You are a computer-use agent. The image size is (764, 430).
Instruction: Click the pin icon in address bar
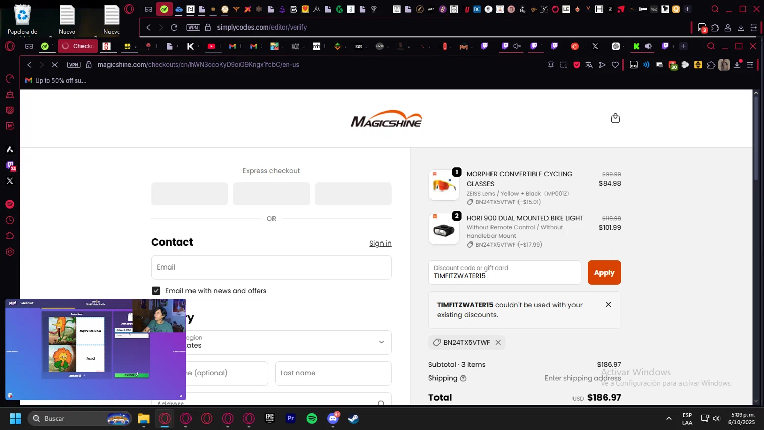[x=551, y=65]
